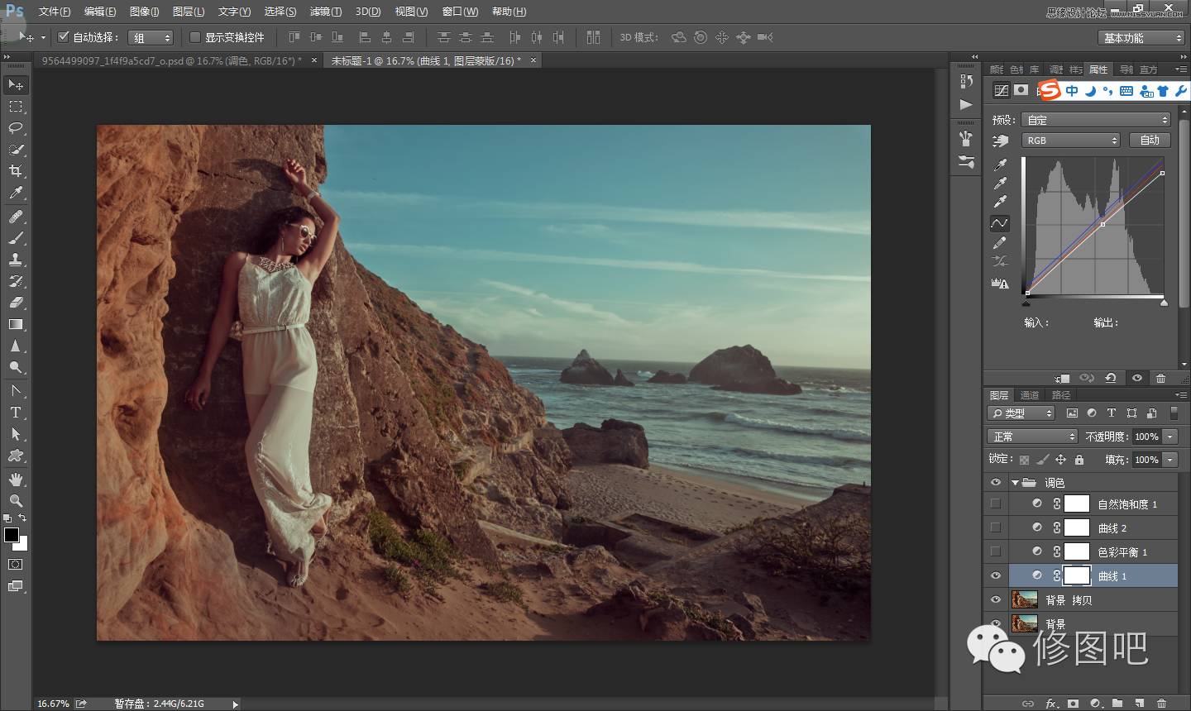
Task: Click the on-image adjustment hand tool
Action: tap(1000, 141)
